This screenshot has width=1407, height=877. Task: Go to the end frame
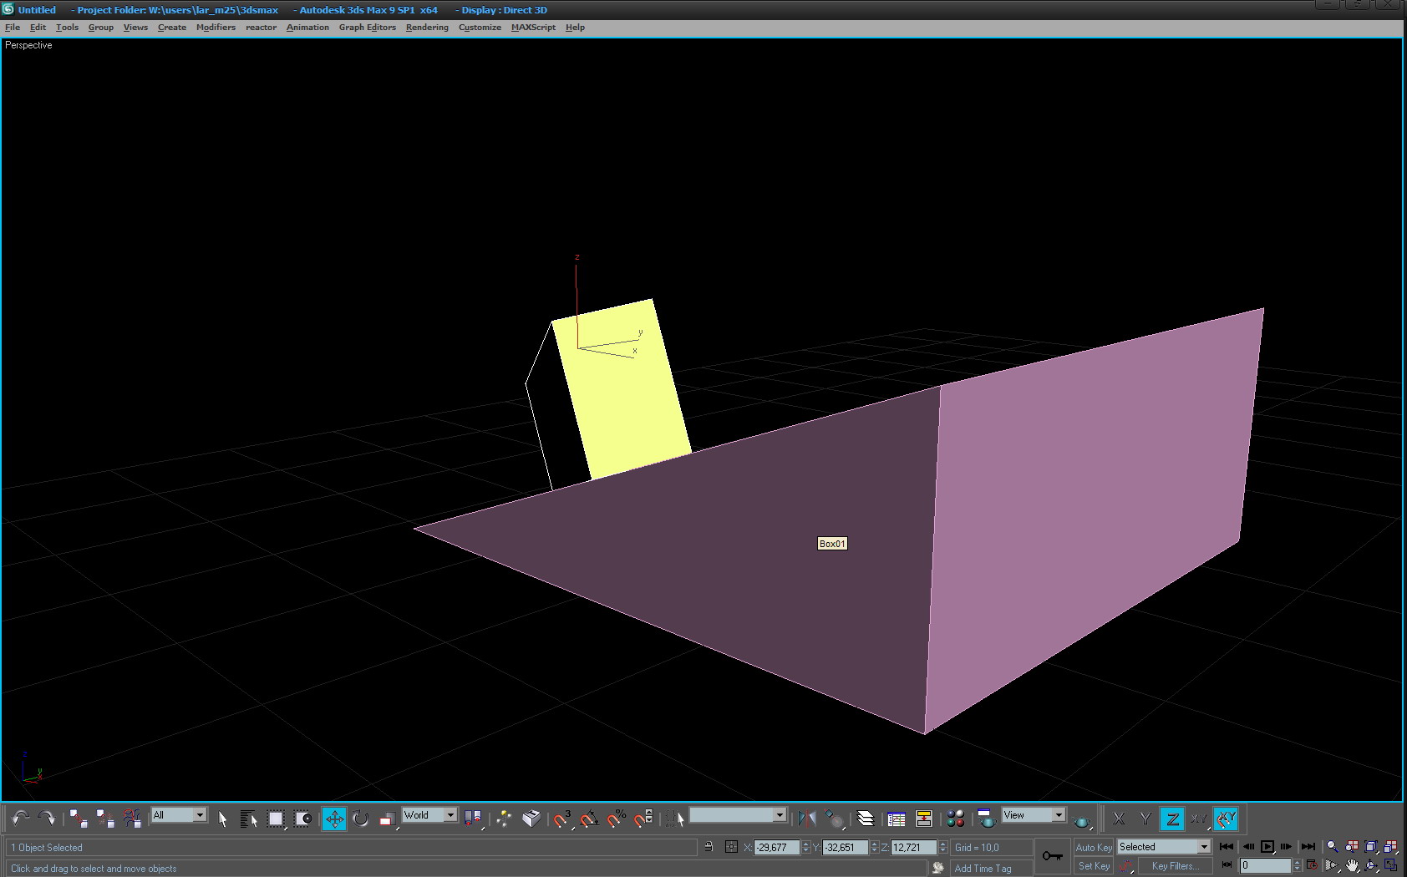[x=1308, y=847]
